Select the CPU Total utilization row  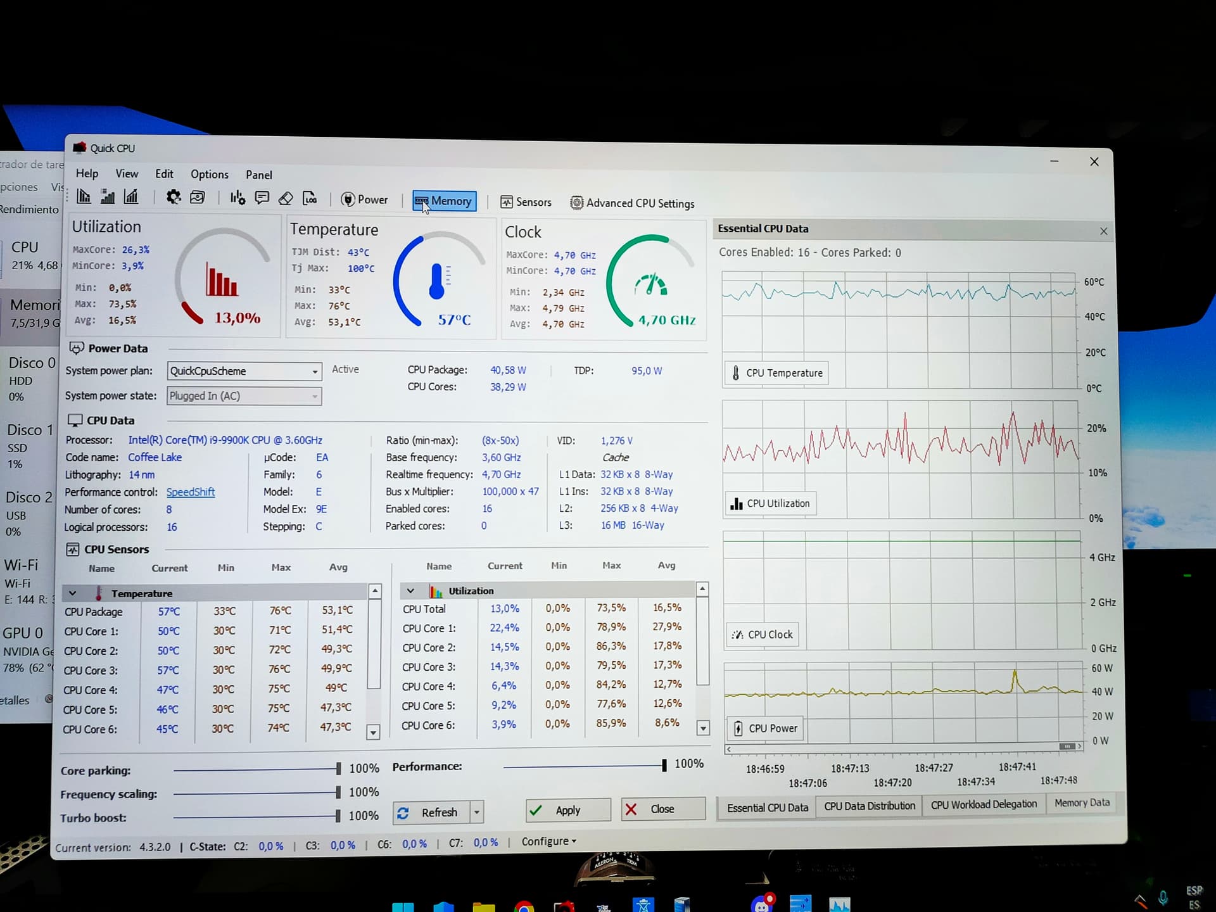[548, 609]
